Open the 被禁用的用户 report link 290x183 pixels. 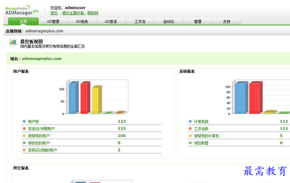point(39,136)
